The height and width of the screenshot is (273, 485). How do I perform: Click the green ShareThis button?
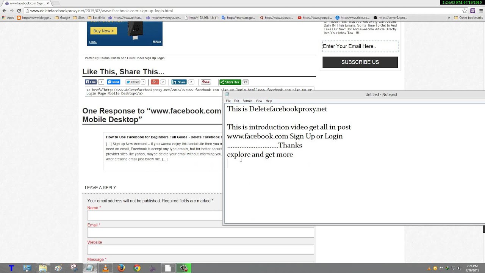point(230,82)
